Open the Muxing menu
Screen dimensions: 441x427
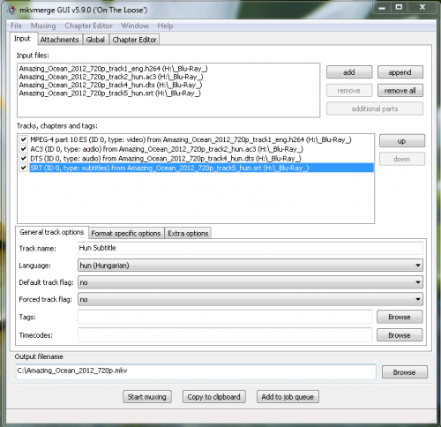tap(43, 26)
